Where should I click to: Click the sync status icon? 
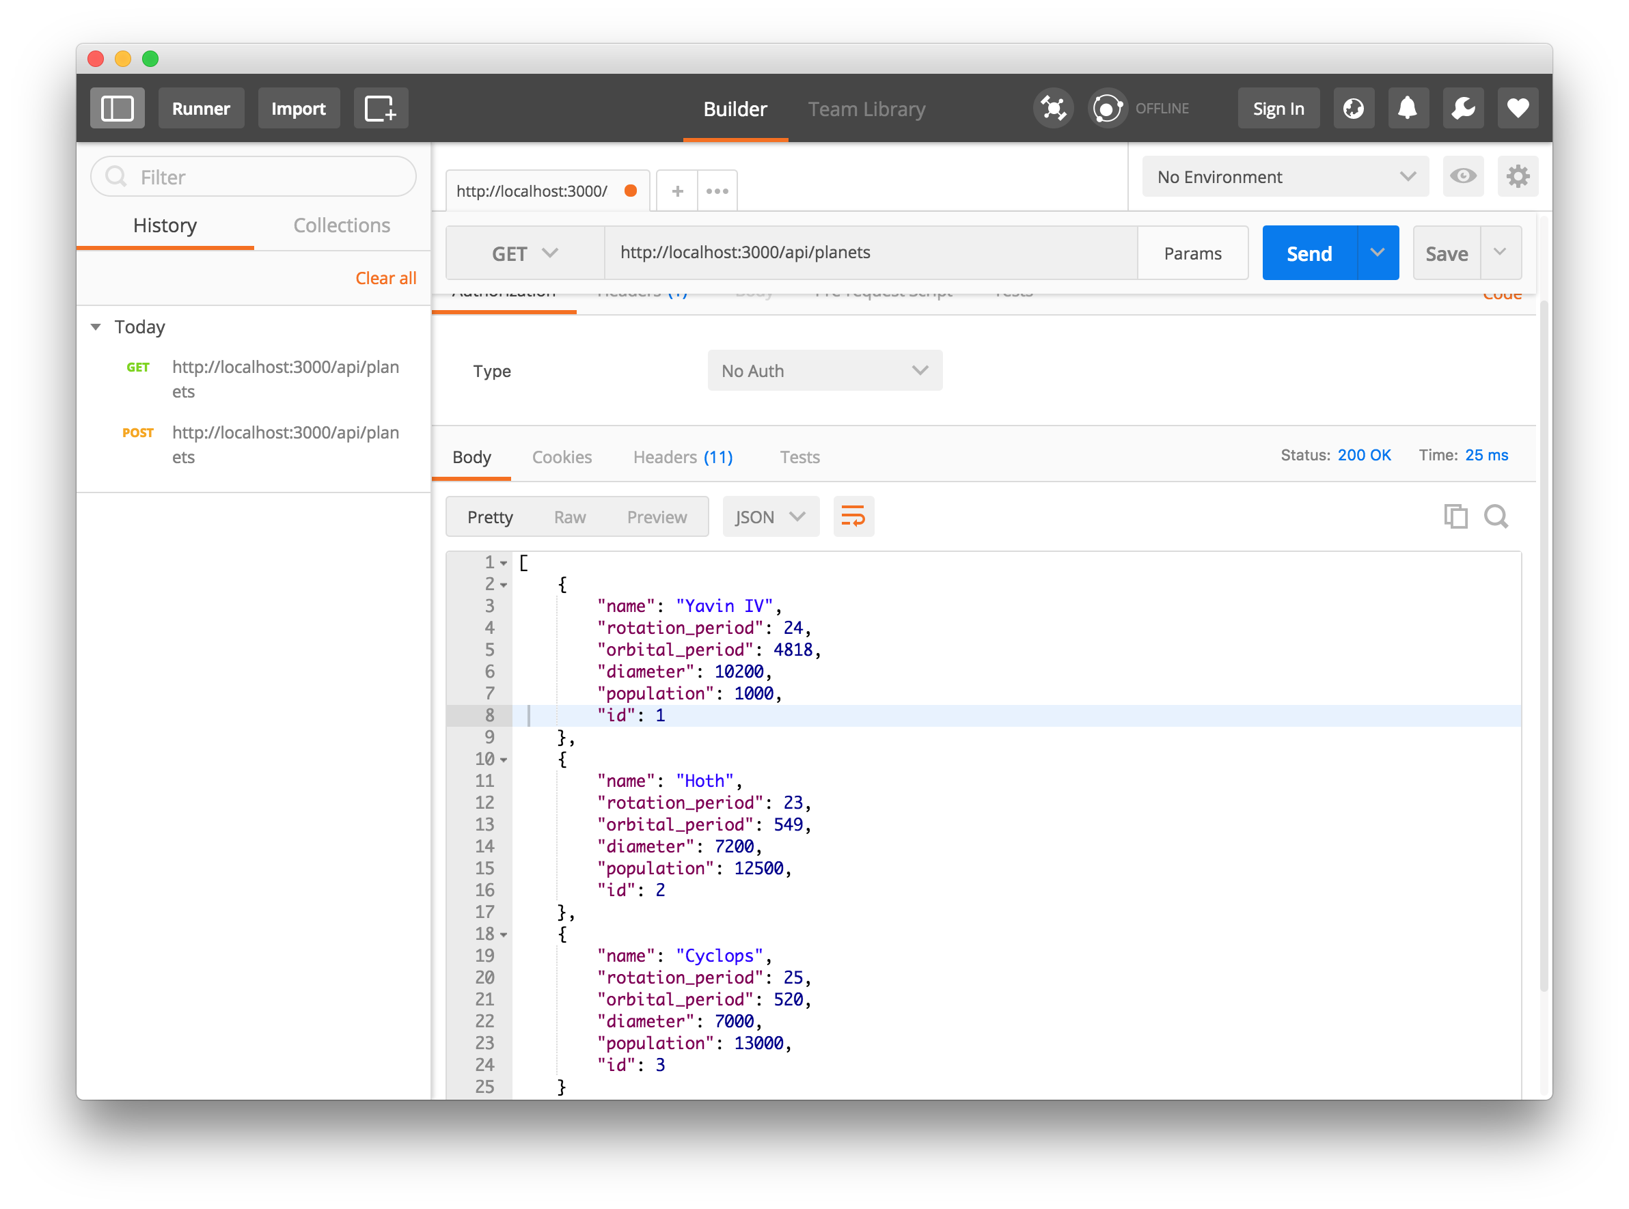(1107, 109)
